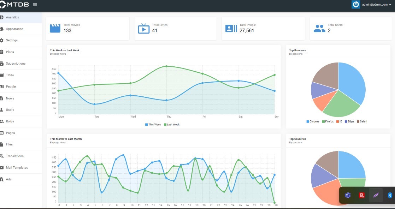Click the red B tray icon
Viewport: 395px width, 209px height.
point(362,195)
